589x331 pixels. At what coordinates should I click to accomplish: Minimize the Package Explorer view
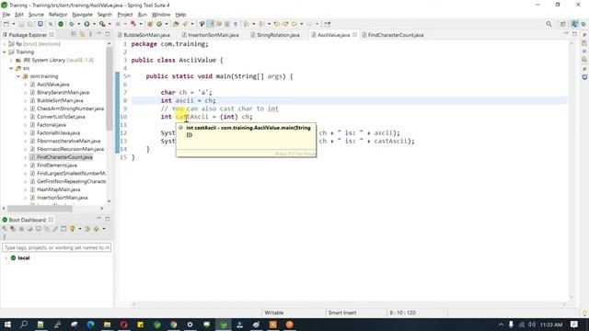coord(99,34)
